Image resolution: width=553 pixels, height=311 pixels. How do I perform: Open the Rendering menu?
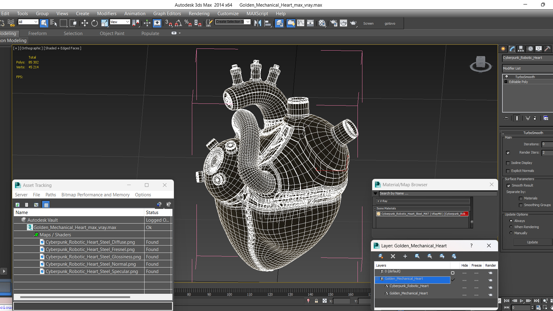pyautogui.click(x=199, y=14)
